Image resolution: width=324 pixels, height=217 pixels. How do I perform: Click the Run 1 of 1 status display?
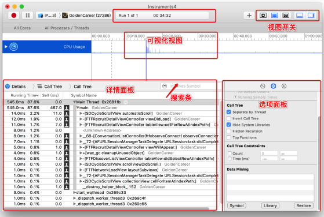click(x=162, y=16)
